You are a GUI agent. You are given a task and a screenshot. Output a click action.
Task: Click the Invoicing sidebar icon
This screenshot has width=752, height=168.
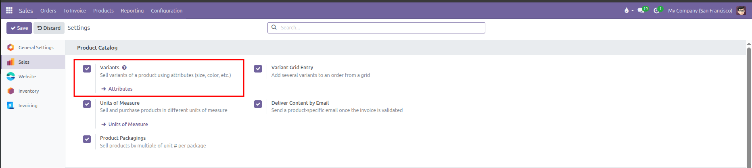tap(11, 106)
